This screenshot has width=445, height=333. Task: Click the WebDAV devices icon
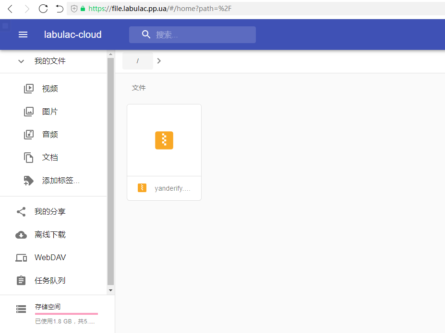click(21, 258)
